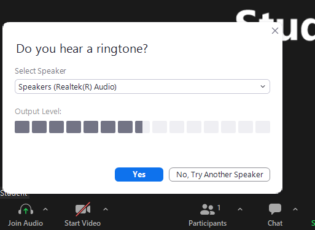Close the ringtone test dialog

275,31
